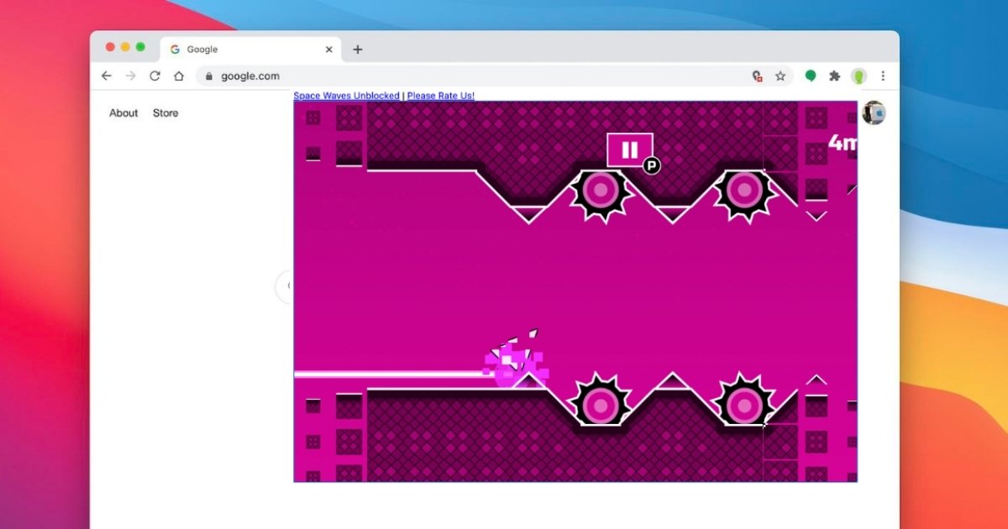Viewport: 1008px width, 529px height.
Task: Minimize the window with yellow button
Action: pyautogui.click(x=125, y=47)
